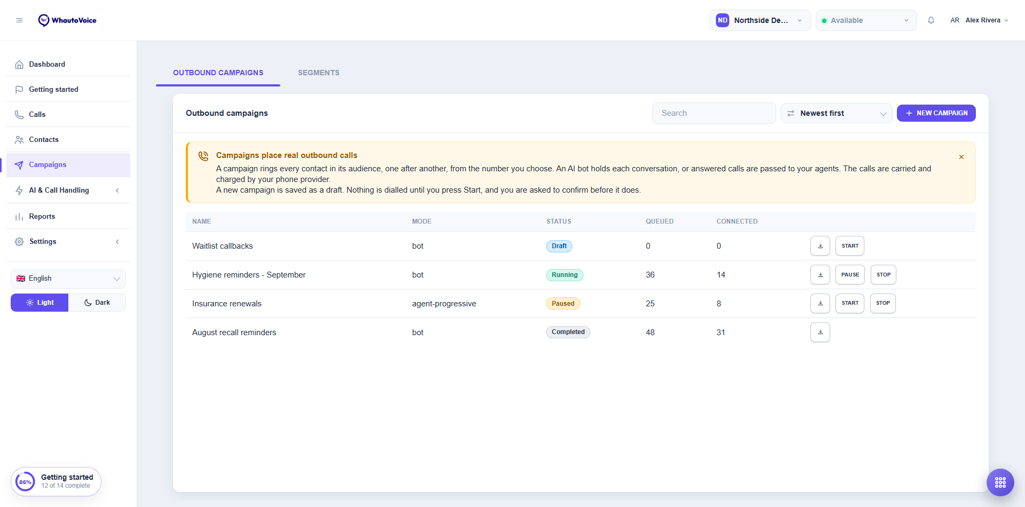Go to Dashboard in sidebar

point(68,64)
